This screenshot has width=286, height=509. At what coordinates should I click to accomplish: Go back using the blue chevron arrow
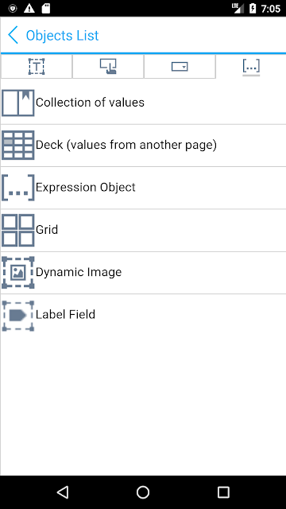point(14,35)
